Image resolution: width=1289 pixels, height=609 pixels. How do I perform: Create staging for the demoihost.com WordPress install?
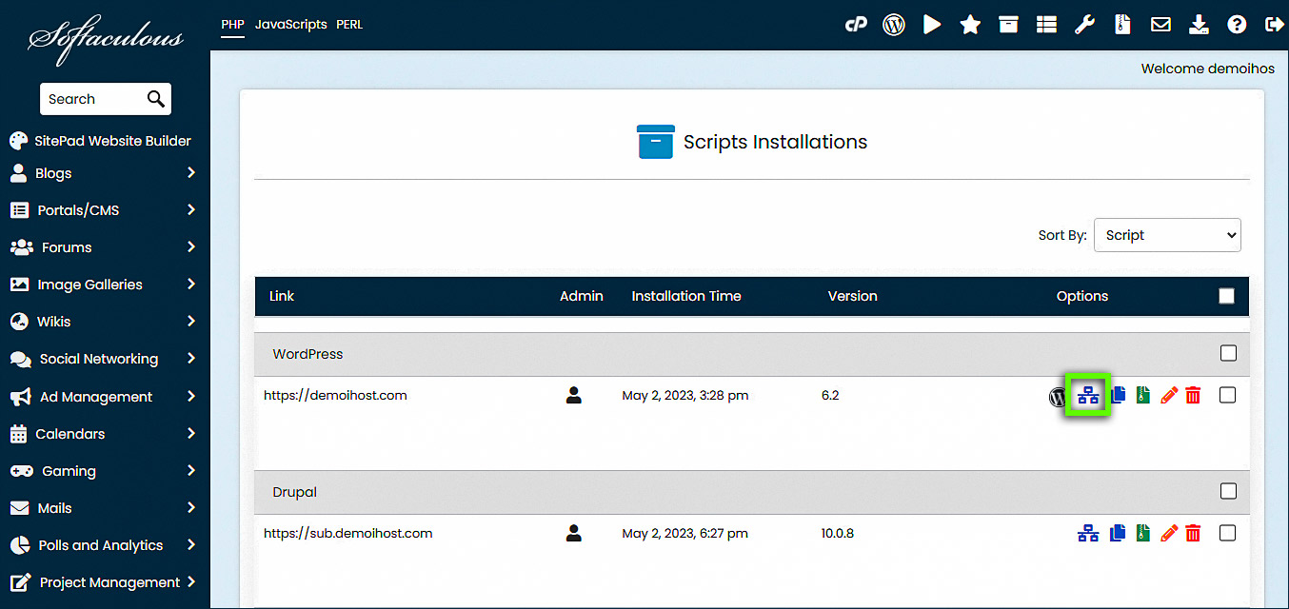coord(1088,395)
